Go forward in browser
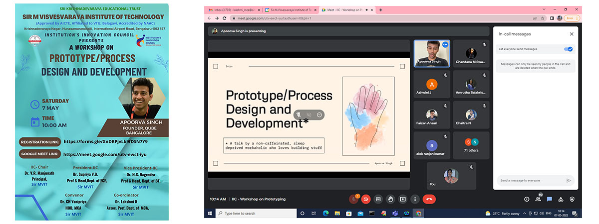Image resolution: width=599 pixels, height=224 pixels. pos(217,18)
